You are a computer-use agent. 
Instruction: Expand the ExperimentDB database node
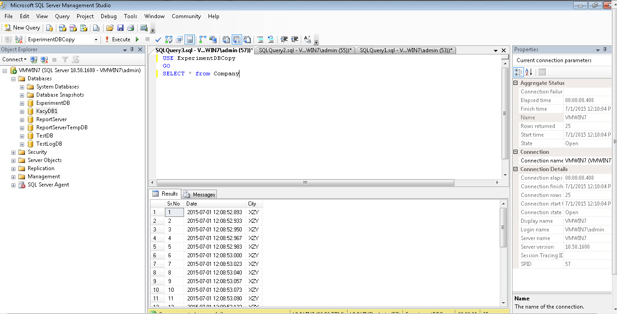click(x=22, y=103)
